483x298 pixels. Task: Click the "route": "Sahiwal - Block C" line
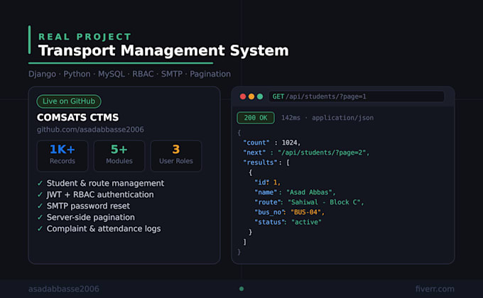click(x=309, y=202)
